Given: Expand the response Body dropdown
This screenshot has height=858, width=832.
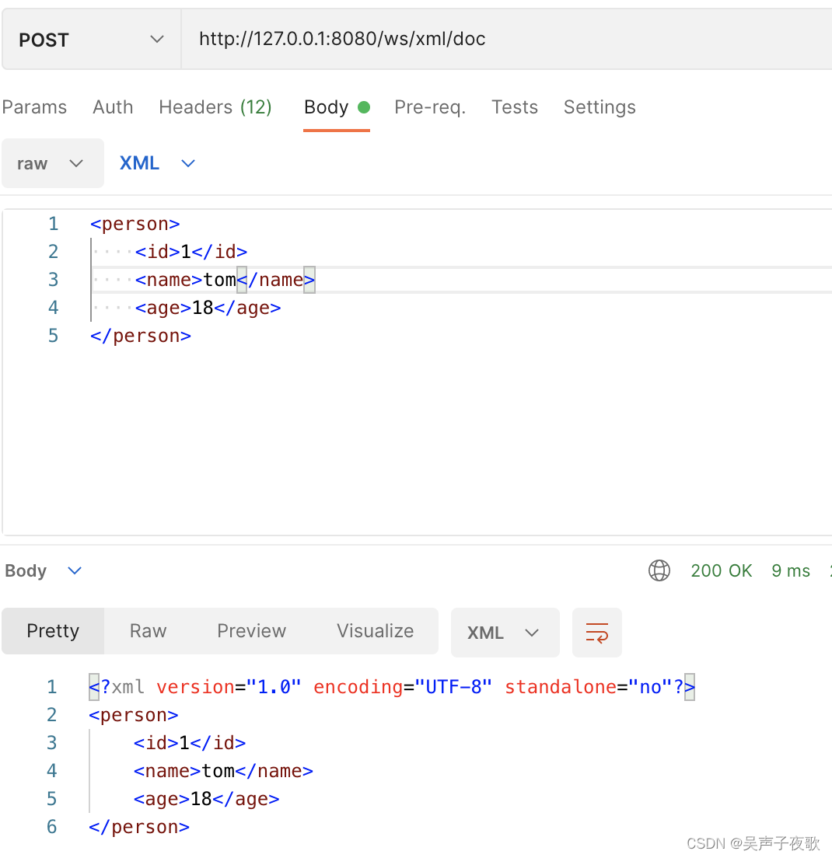Looking at the screenshot, I should tap(44, 570).
